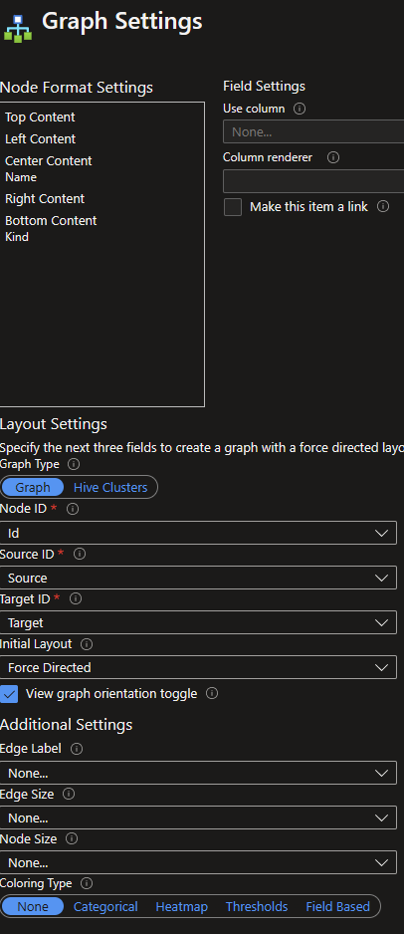Click info icon next to Coloring Type
The image size is (404, 934).
pos(87,883)
